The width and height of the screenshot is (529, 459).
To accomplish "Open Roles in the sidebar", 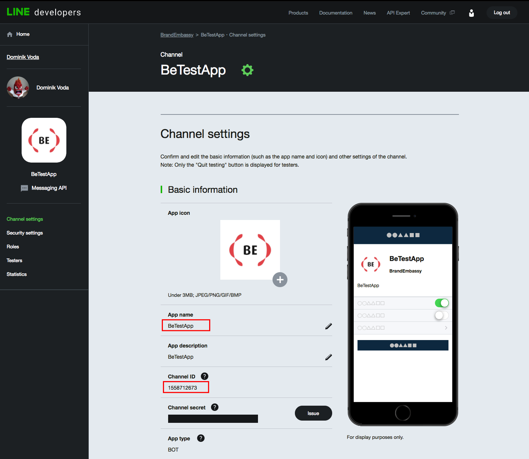I will pos(13,246).
